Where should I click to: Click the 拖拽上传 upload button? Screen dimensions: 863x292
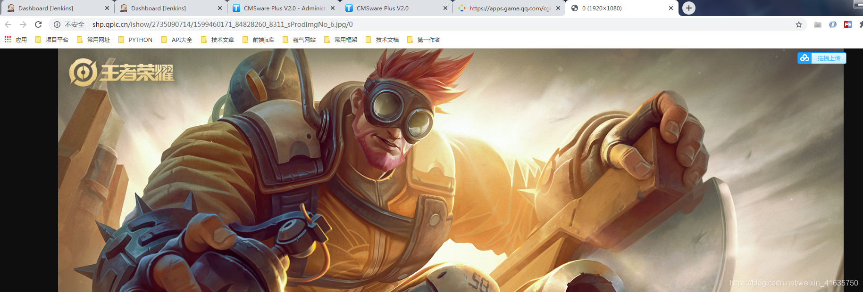click(829, 58)
